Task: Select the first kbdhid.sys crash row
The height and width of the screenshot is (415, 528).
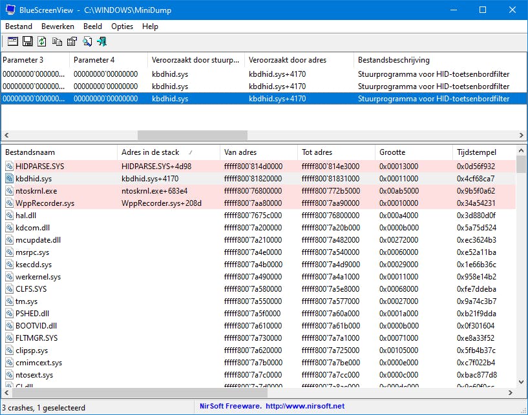Action: click(170, 74)
